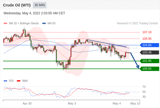Viewport: 160px width, 108px height.
Task: Click the blue downward forecast arrow head
Action: point(138,67)
